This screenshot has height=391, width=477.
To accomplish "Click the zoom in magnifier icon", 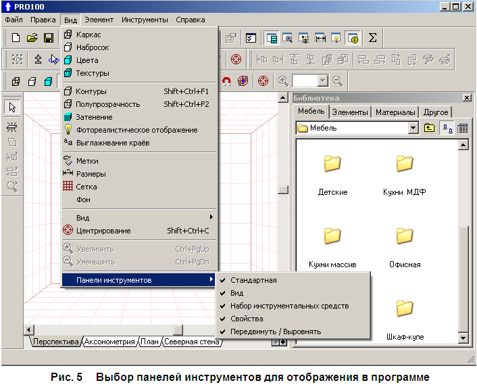I will (284, 81).
